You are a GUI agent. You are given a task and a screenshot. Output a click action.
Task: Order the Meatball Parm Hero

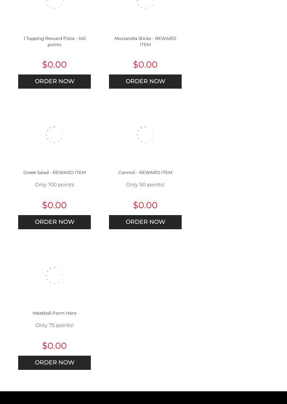(54, 363)
